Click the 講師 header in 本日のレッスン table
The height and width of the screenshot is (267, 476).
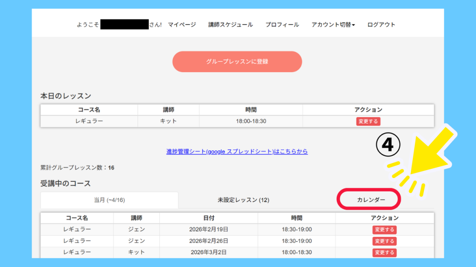point(168,110)
